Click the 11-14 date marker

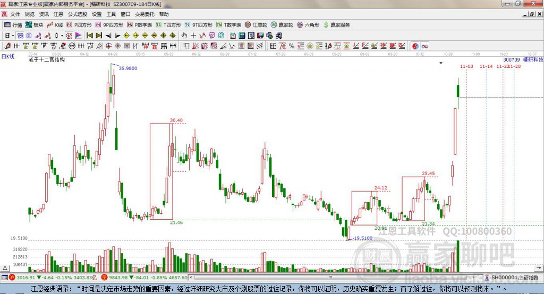(x=486, y=66)
